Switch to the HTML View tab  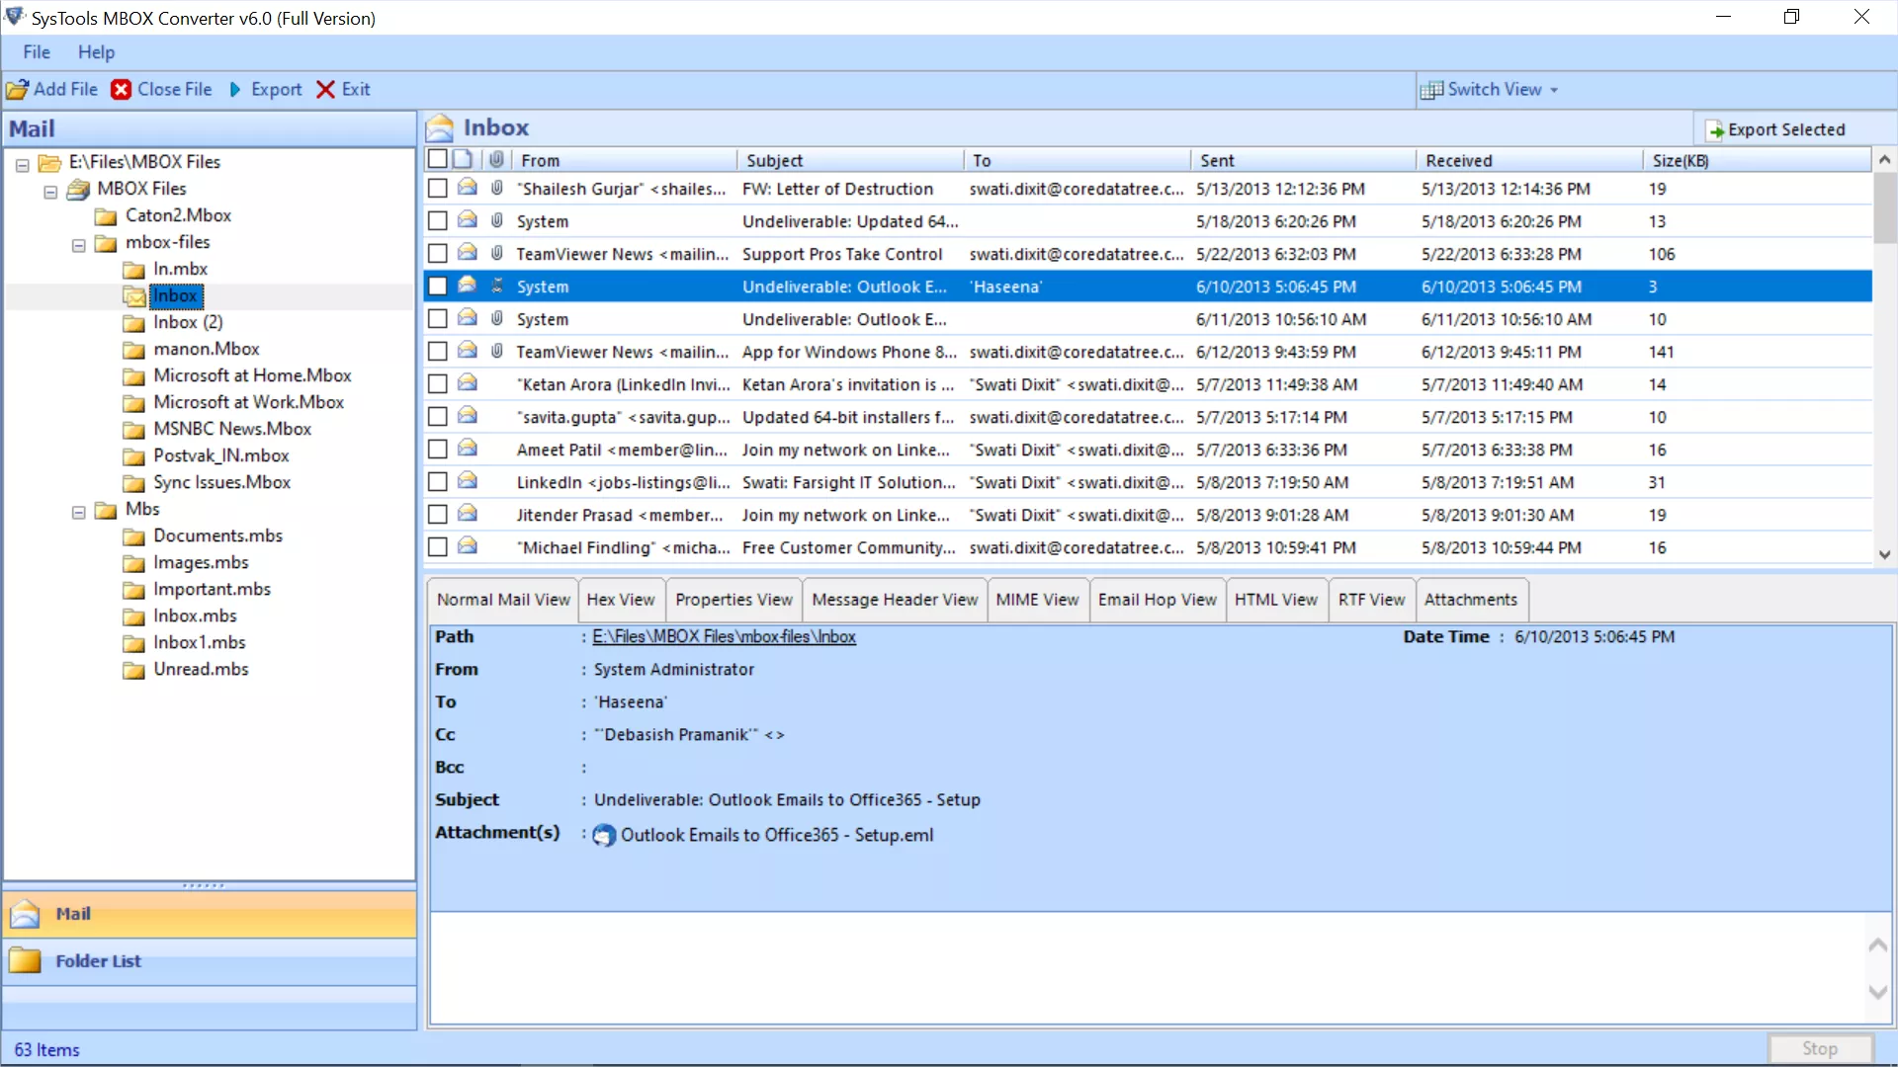pyautogui.click(x=1275, y=600)
